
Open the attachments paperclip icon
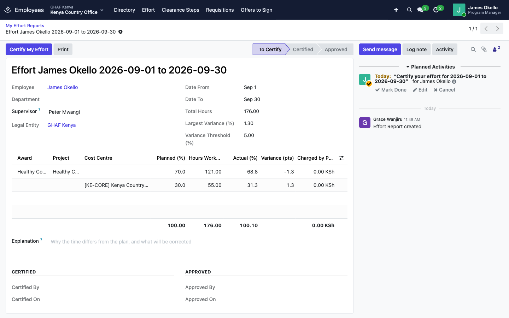tap(484, 49)
